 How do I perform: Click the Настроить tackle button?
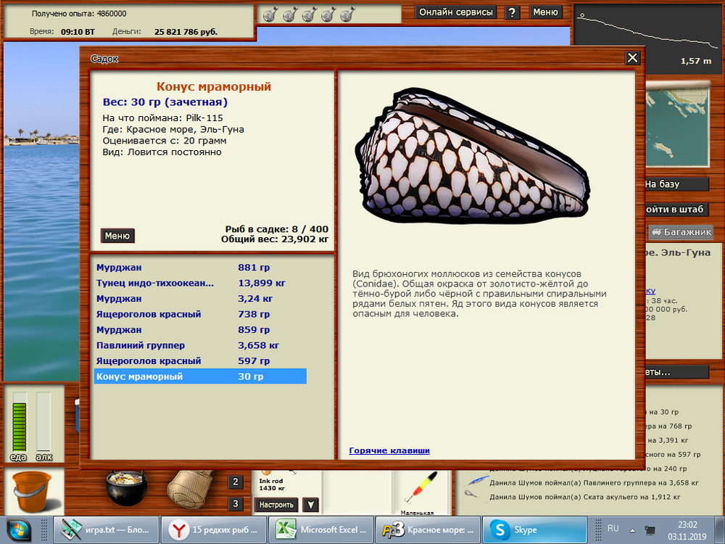pyautogui.click(x=276, y=505)
